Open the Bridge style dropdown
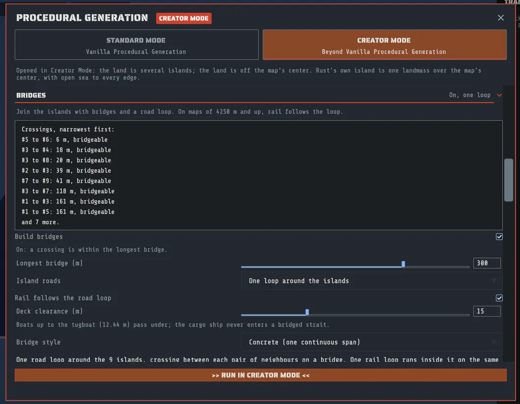The image size is (520, 404). click(x=371, y=342)
